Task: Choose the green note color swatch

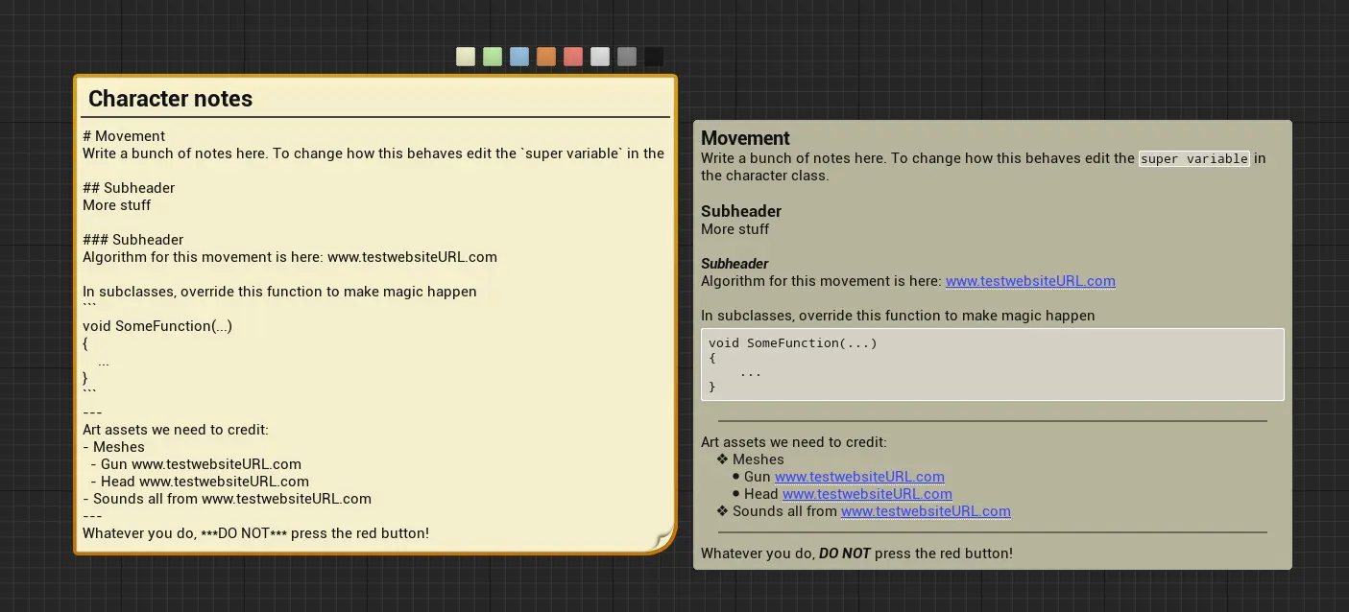Action: tap(493, 58)
